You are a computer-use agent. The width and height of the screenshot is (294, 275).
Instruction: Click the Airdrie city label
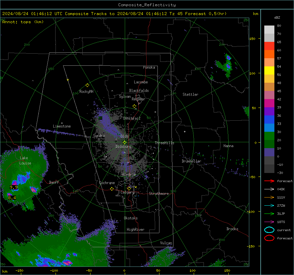coord(129,175)
